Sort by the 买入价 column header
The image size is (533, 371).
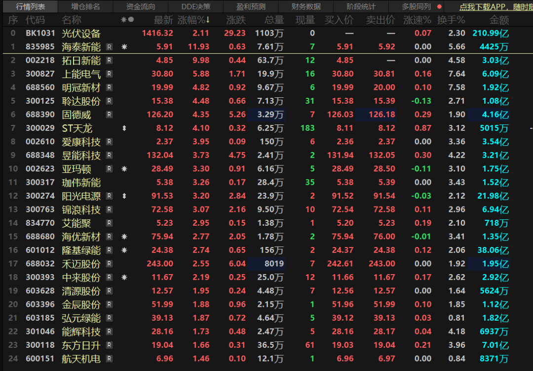point(339,20)
